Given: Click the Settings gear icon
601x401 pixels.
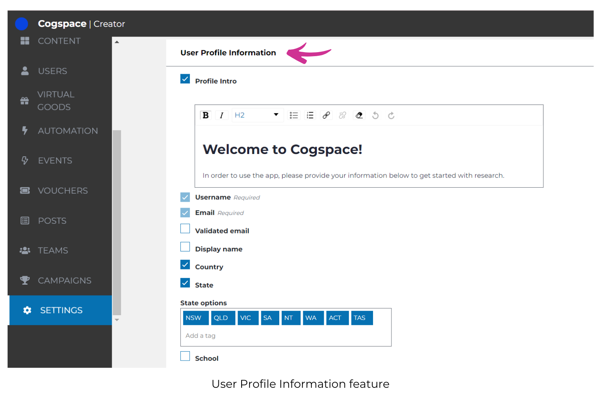Looking at the screenshot, I should [27, 310].
